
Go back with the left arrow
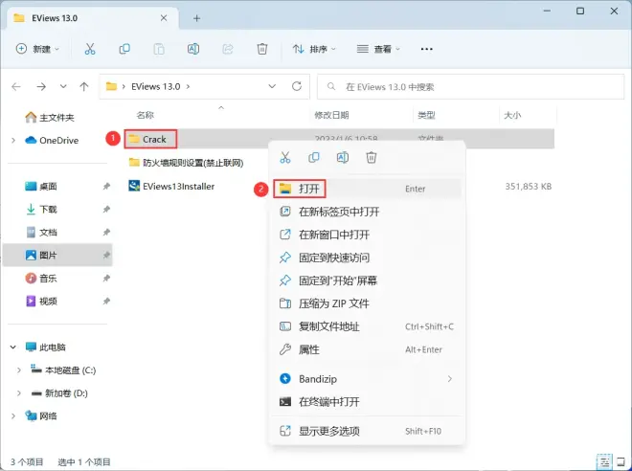click(x=16, y=86)
